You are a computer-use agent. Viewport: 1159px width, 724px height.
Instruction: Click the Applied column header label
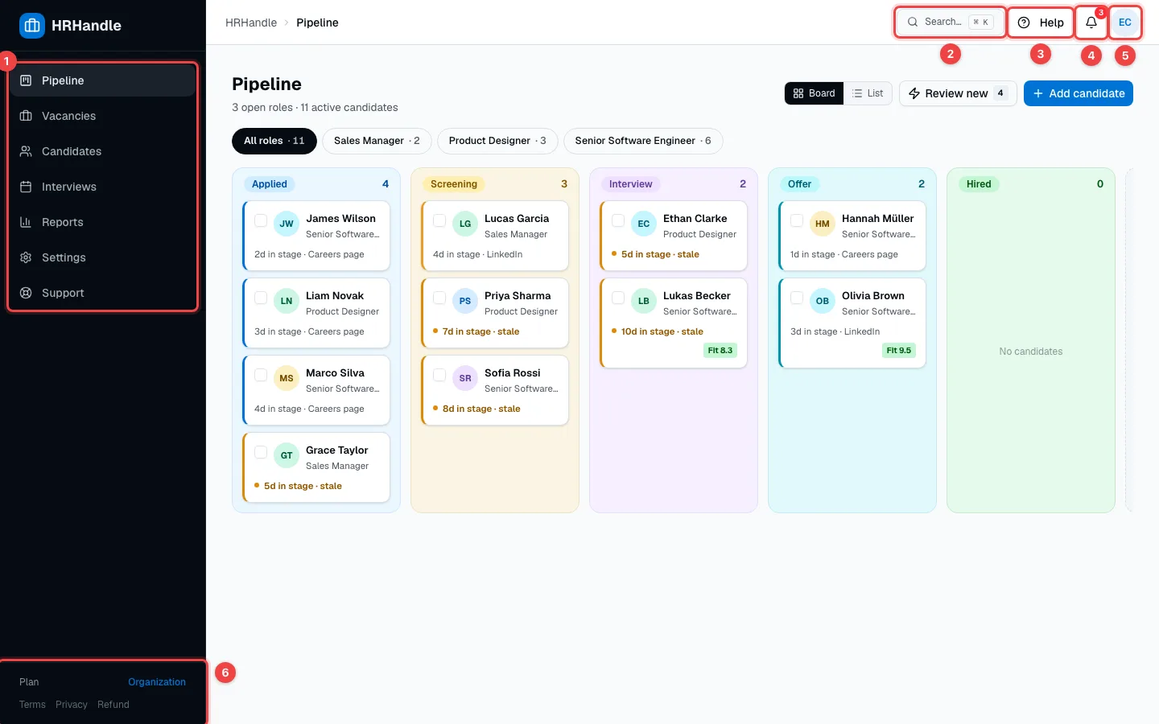coord(270,184)
